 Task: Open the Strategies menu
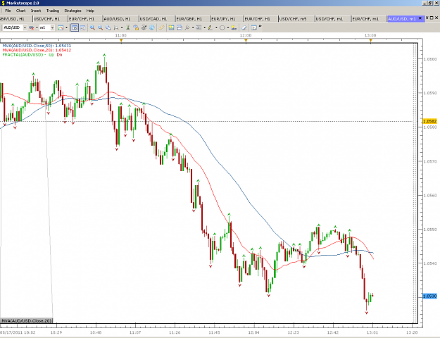click(73, 11)
